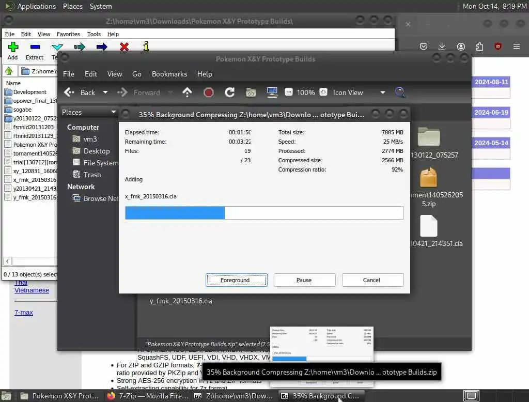Click the zoom out minus icon

pos(288,92)
